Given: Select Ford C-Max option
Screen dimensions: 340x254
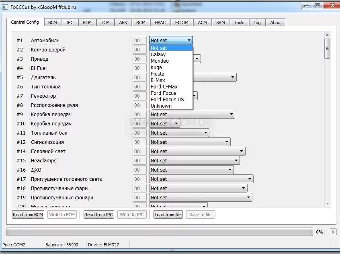Looking at the screenshot, I should coord(171,87).
